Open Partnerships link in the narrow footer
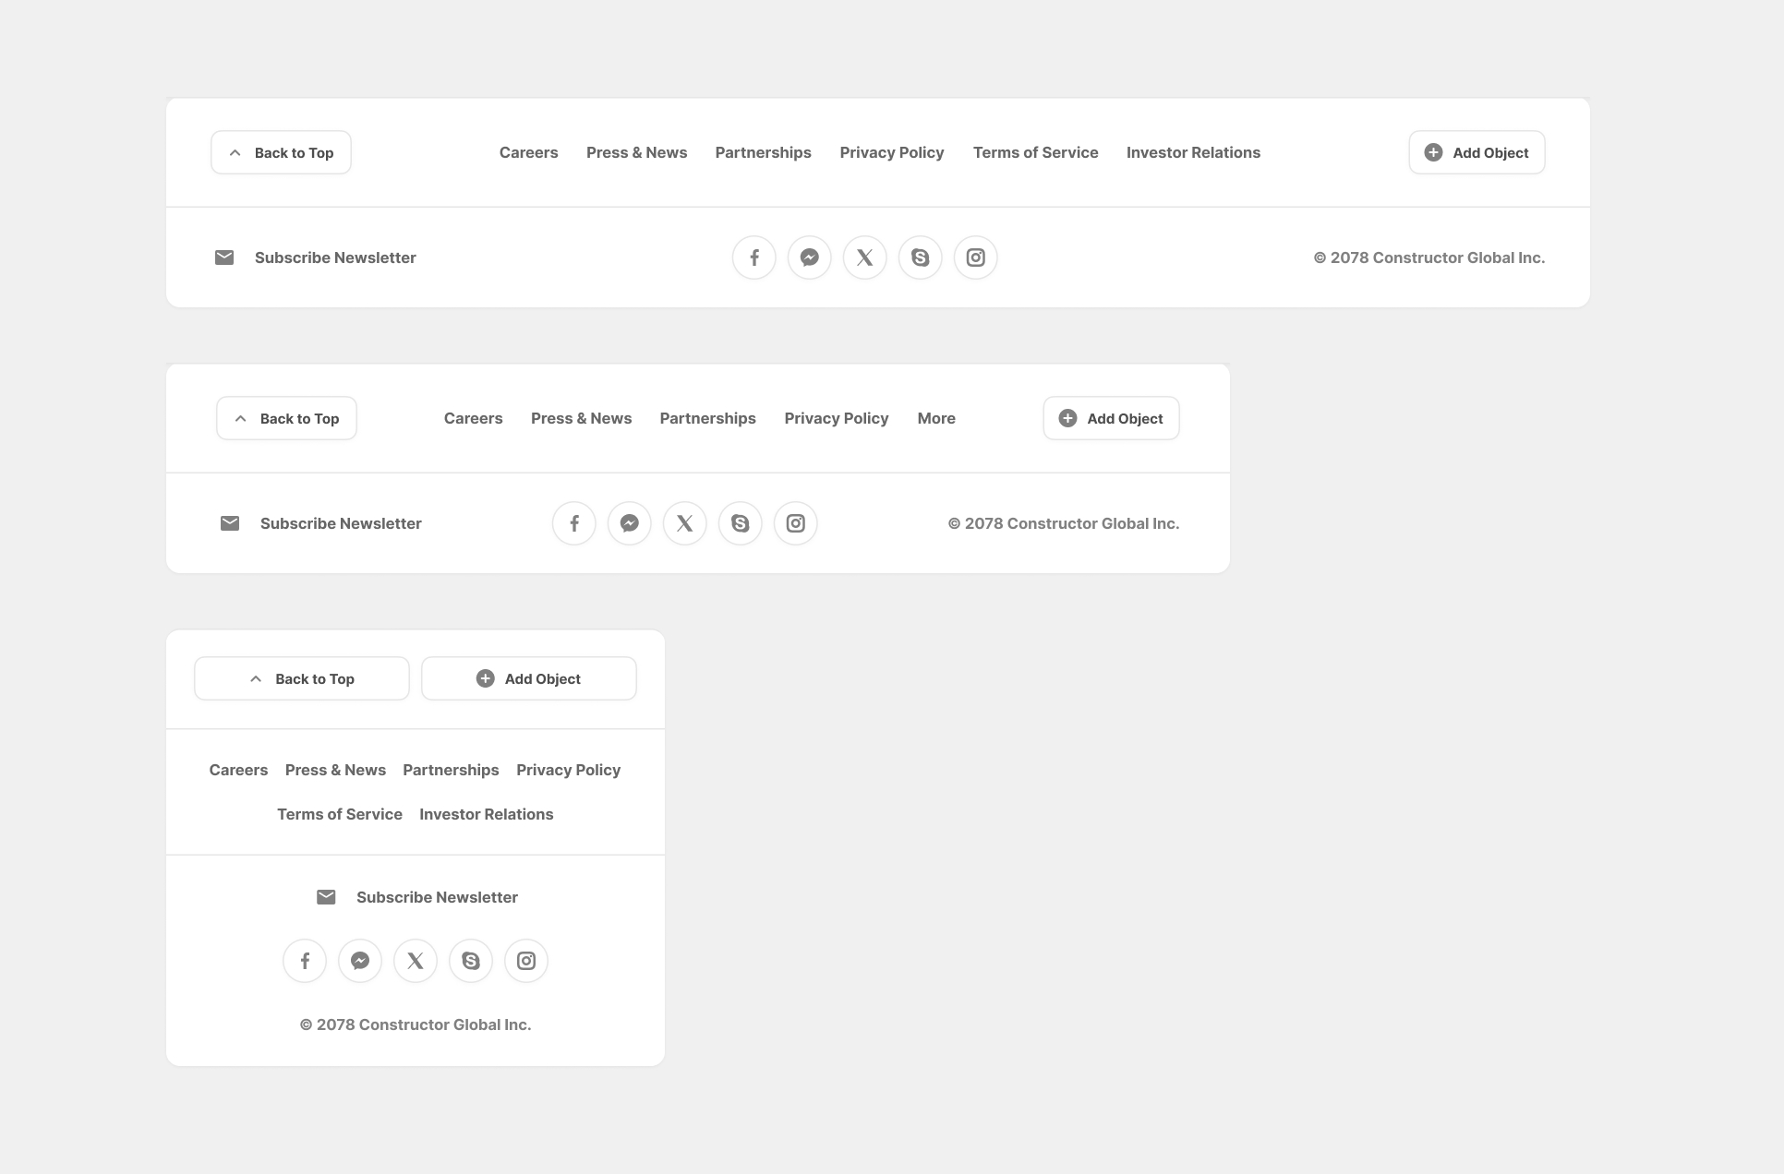This screenshot has width=1784, height=1174. [451, 770]
